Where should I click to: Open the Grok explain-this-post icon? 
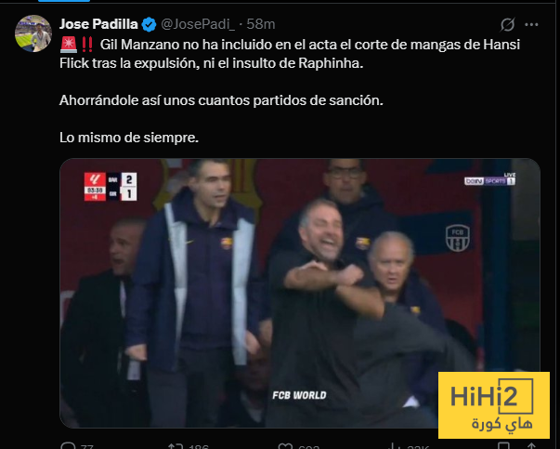(x=507, y=24)
